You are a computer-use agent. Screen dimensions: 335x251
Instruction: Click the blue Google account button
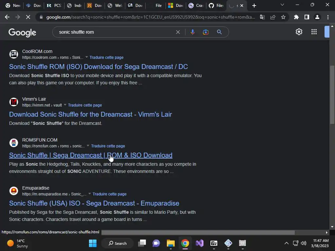327,32
